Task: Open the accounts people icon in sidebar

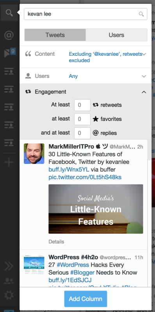Action: click(x=9, y=280)
